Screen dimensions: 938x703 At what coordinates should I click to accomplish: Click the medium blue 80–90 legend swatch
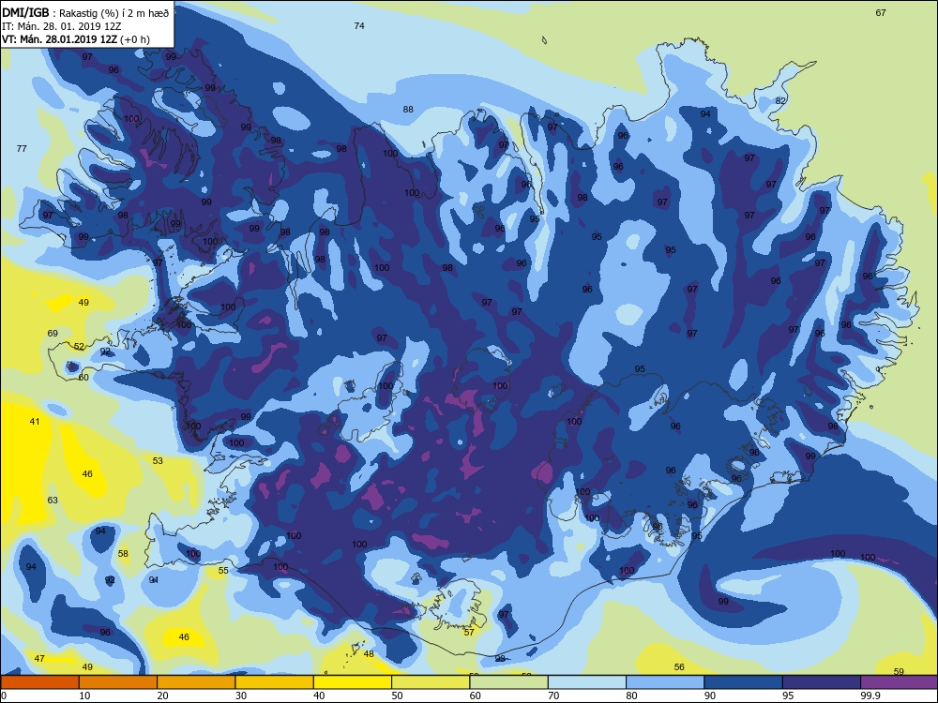click(665, 682)
